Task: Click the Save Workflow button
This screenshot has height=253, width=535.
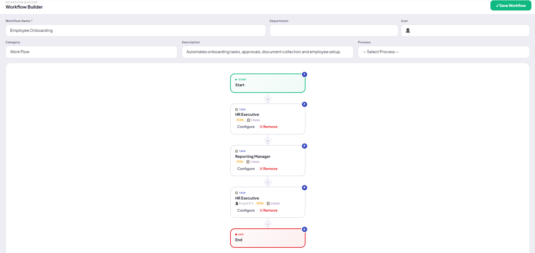Action: click(x=511, y=6)
